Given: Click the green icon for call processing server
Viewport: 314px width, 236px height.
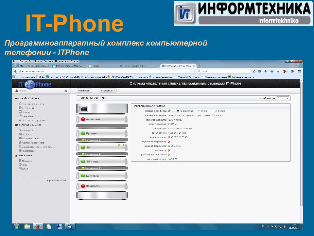Looking at the screenshot, I should 169,155.
